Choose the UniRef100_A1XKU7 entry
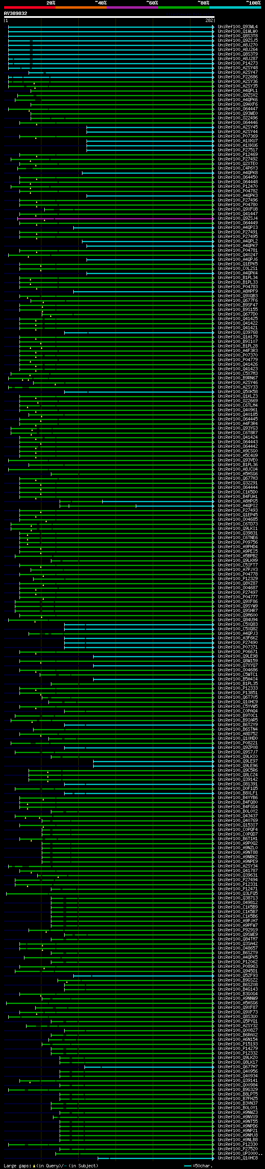Screen dimensions: 265x1169 pyautogui.click(x=238, y=141)
